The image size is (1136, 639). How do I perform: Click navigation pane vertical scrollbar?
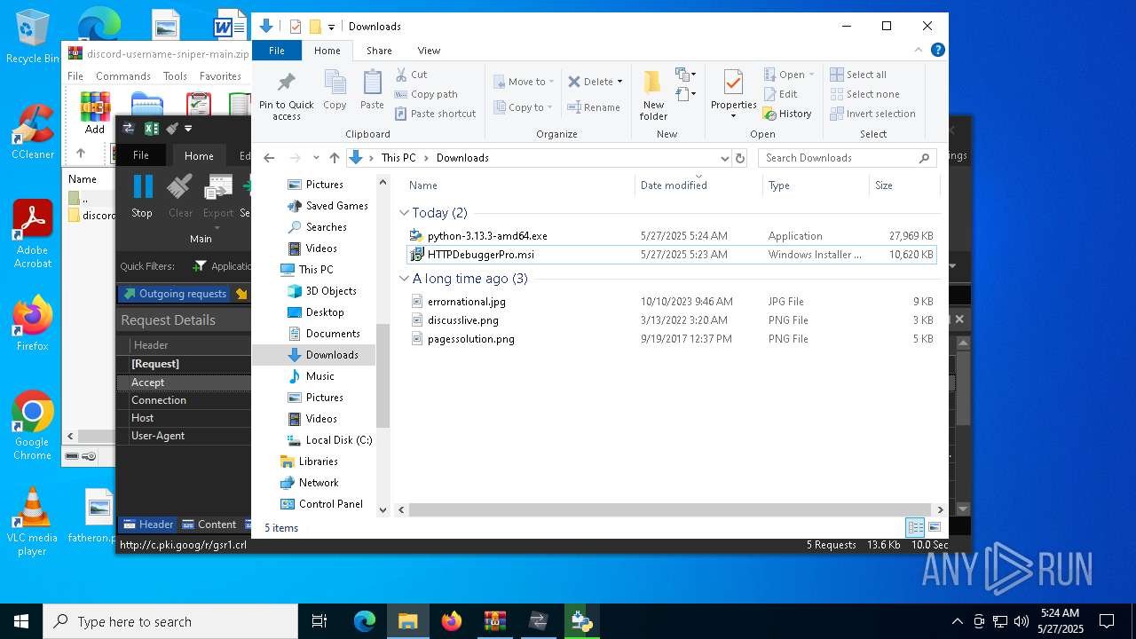pyautogui.click(x=383, y=375)
